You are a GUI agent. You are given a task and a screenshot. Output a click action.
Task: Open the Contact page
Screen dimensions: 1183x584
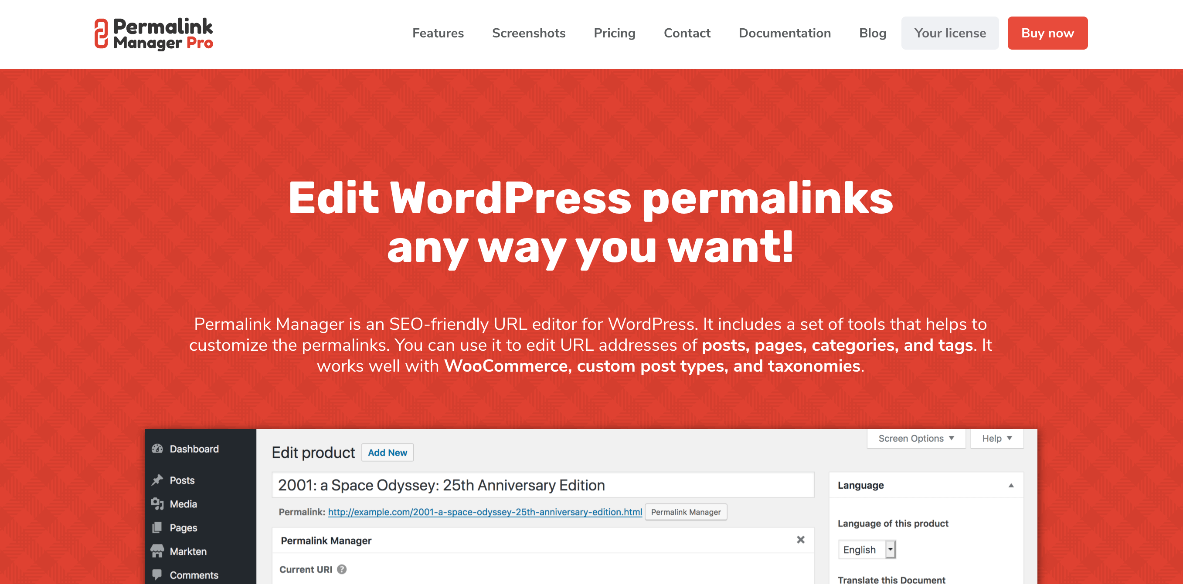click(x=687, y=33)
